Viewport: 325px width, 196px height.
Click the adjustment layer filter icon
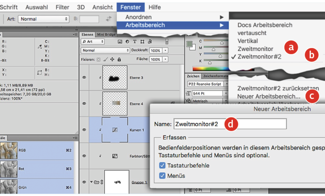(127, 42)
